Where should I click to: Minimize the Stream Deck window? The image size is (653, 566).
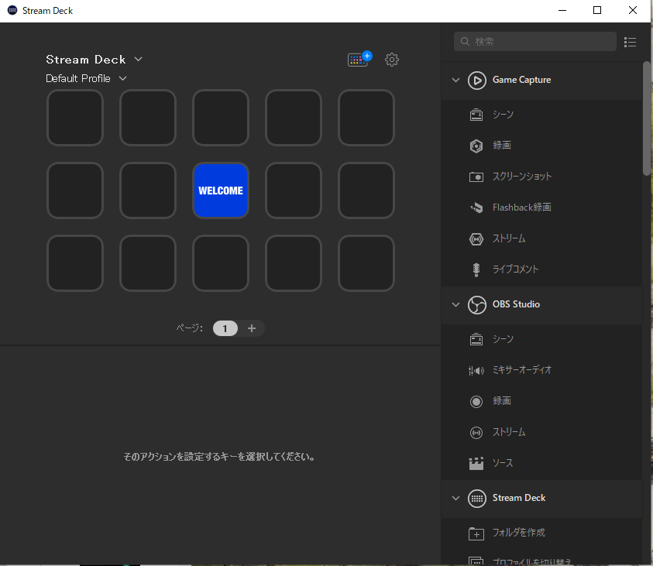pyautogui.click(x=562, y=10)
